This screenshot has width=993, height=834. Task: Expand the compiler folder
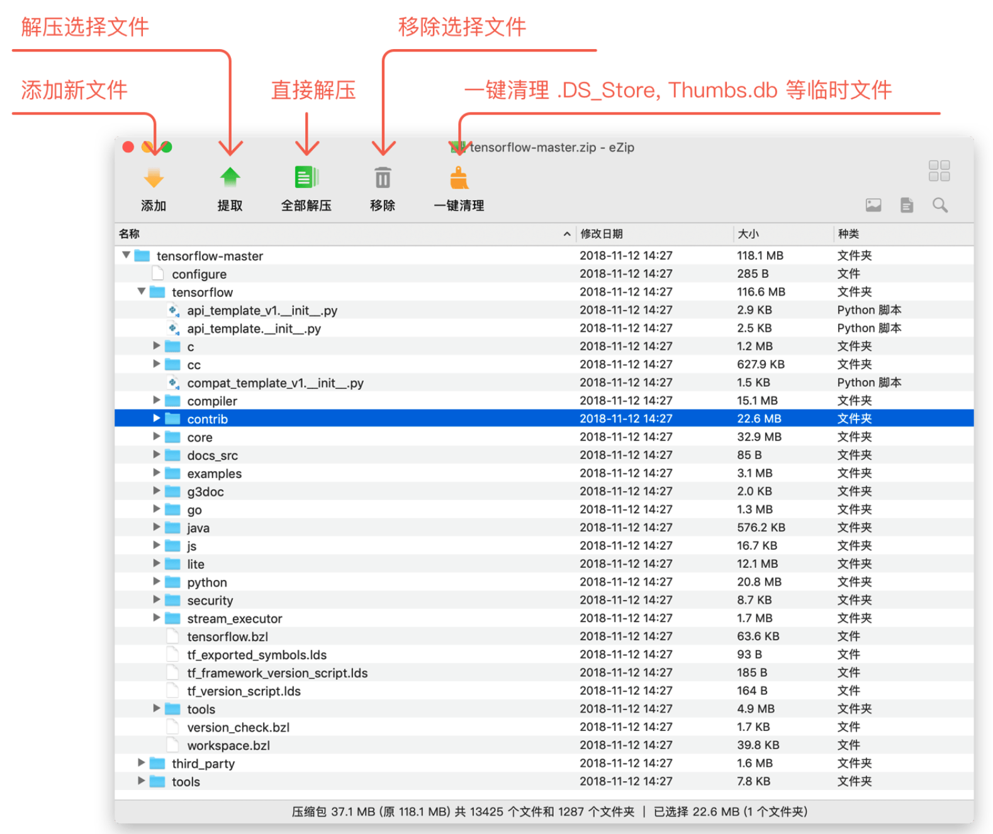click(x=157, y=401)
